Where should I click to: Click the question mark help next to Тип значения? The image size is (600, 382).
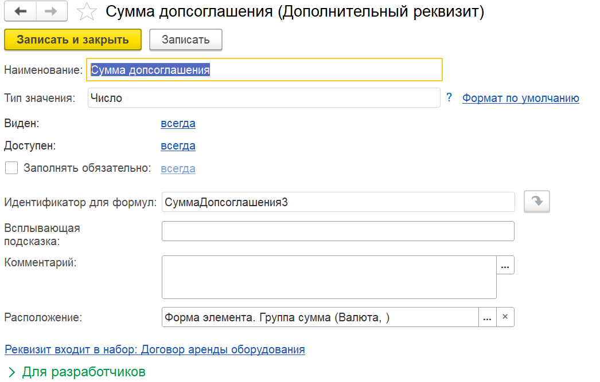coord(449,97)
